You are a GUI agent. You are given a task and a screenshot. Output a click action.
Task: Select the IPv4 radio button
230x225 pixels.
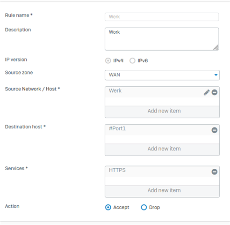(x=108, y=60)
